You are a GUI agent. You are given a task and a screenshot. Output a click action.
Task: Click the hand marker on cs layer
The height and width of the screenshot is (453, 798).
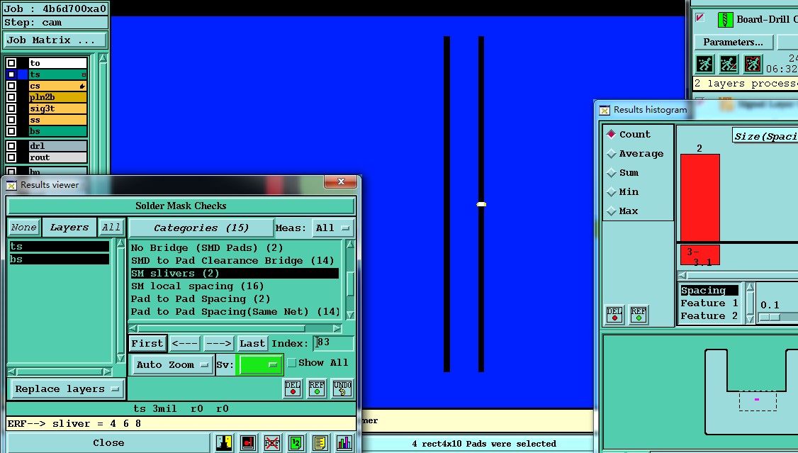click(x=82, y=86)
